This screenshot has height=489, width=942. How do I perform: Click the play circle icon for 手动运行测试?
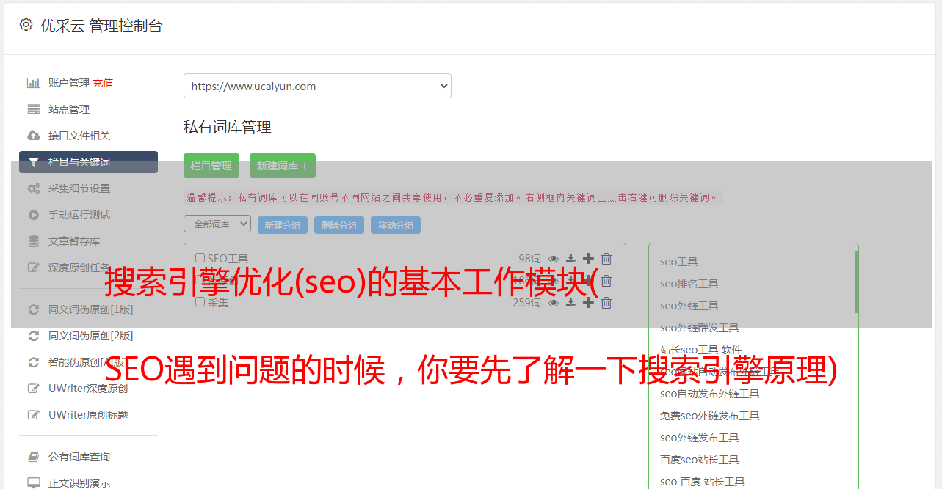[x=34, y=215]
